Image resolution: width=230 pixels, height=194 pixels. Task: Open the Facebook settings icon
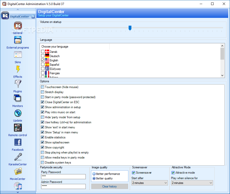(18, 142)
